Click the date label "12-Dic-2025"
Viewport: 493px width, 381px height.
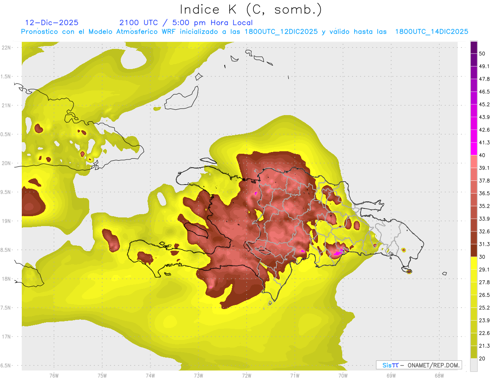52,23
